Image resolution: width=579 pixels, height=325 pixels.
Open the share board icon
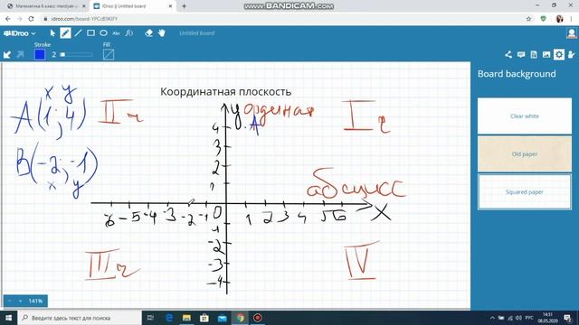click(x=508, y=54)
